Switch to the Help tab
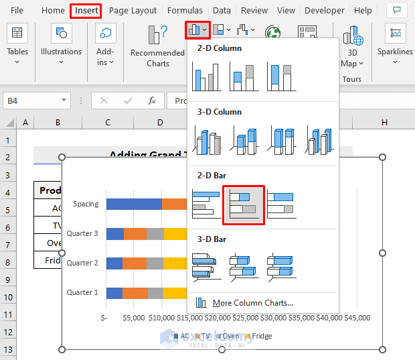The width and height of the screenshot is (415, 360). 363,10
